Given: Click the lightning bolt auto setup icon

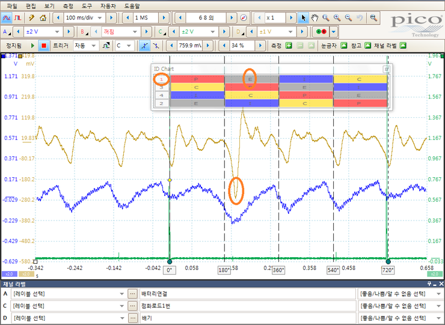Looking at the screenshot, I should pos(31,18).
